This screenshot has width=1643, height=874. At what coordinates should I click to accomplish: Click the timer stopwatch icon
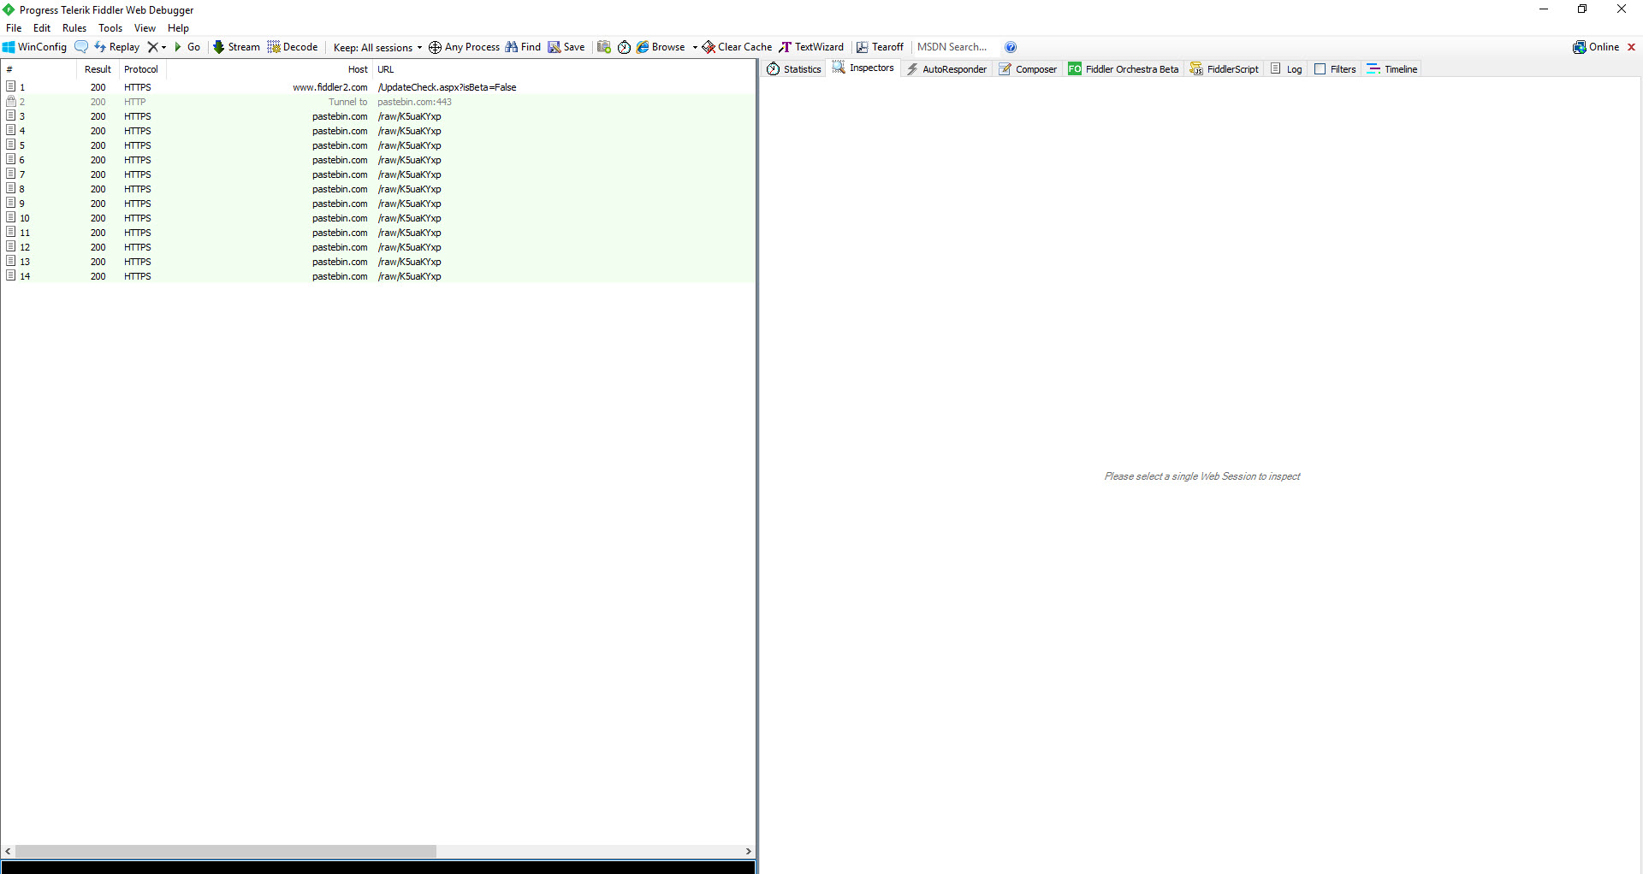tap(625, 47)
